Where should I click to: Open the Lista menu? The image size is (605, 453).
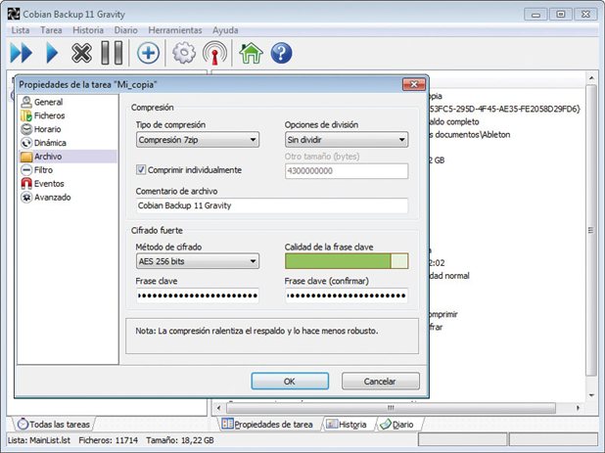[x=21, y=30]
